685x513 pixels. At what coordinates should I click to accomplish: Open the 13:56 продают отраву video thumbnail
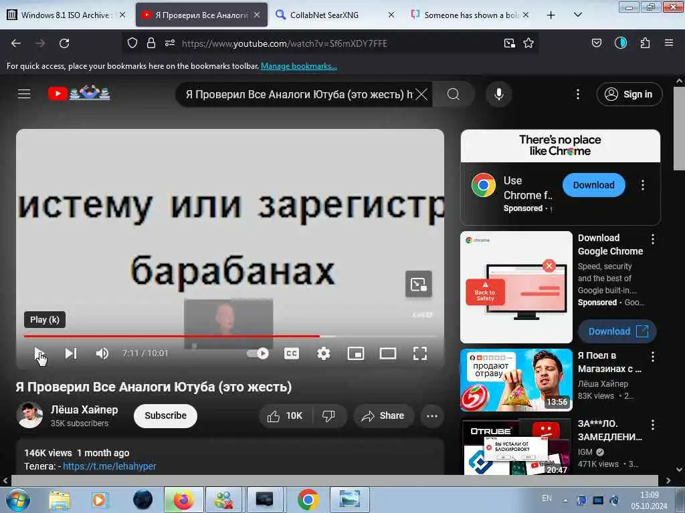(516, 380)
